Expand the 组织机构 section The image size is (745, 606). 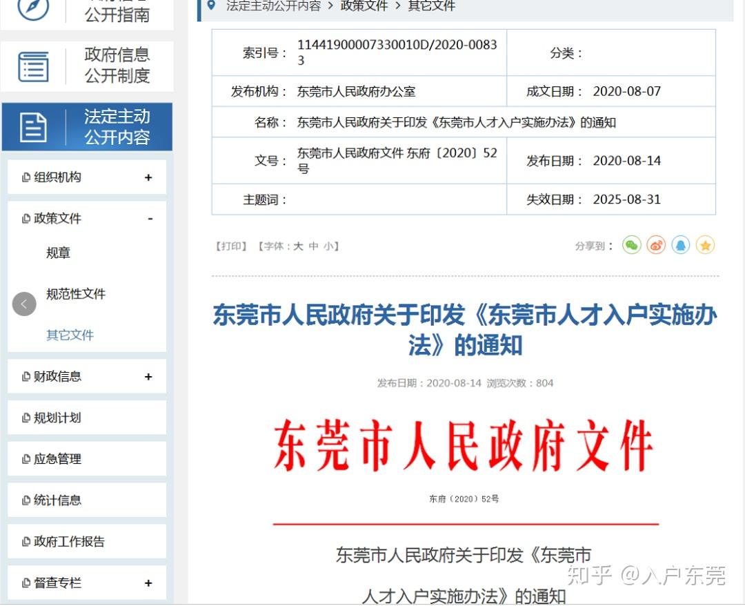click(148, 178)
